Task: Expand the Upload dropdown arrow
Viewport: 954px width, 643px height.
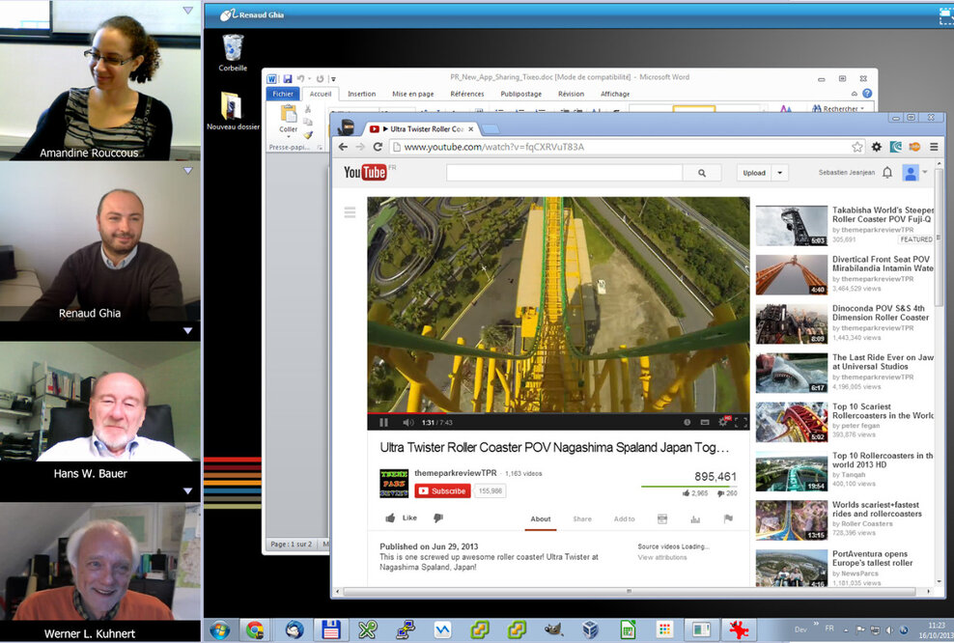Action: pyautogui.click(x=780, y=173)
